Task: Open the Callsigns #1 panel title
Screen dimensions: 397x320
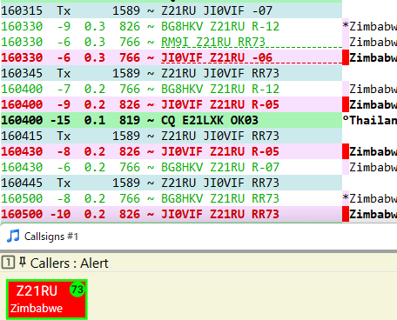Action: pyautogui.click(x=51, y=237)
